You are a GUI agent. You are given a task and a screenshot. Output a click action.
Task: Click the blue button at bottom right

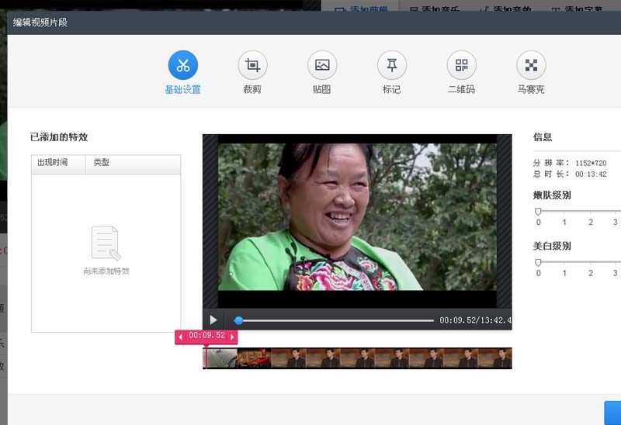point(612,413)
